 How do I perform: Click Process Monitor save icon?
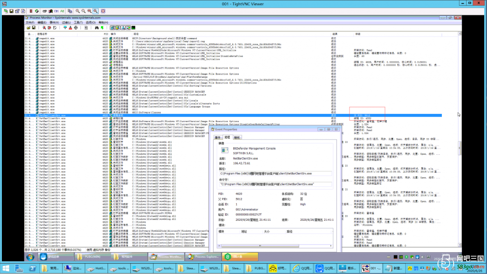(34, 28)
